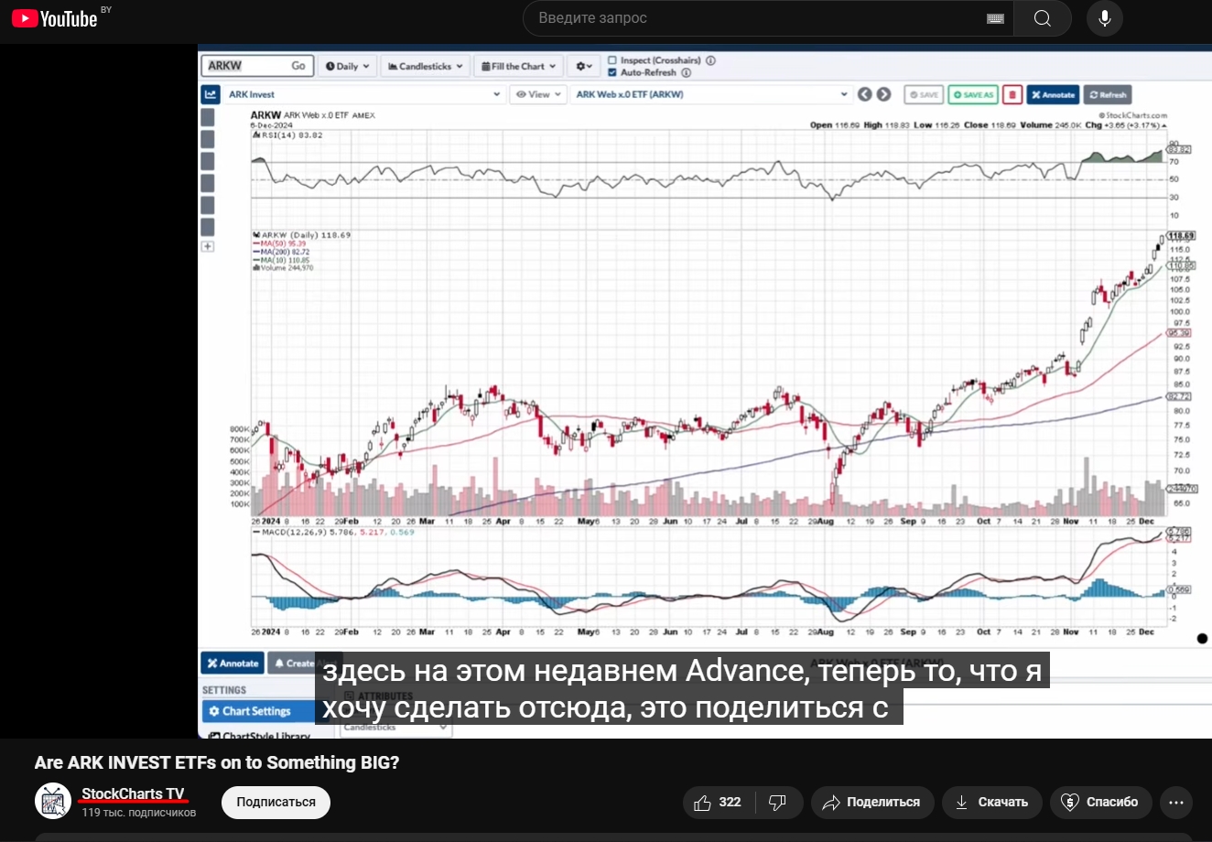The height and width of the screenshot is (842, 1212).
Task: Open the Fill the Chart size dropdown
Action: (x=518, y=66)
